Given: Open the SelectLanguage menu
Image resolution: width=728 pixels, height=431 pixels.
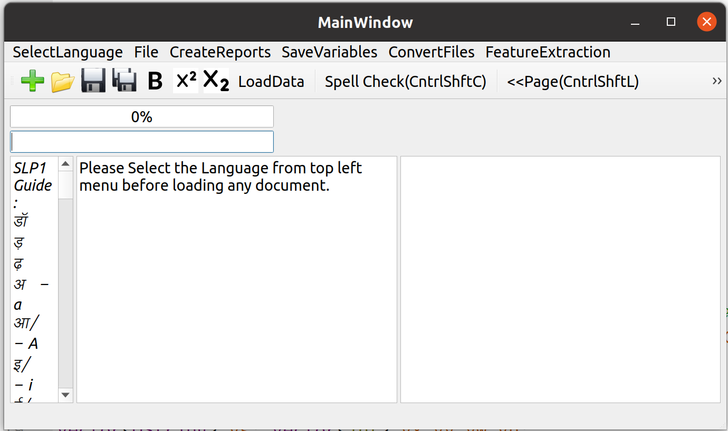Looking at the screenshot, I should pyautogui.click(x=68, y=52).
